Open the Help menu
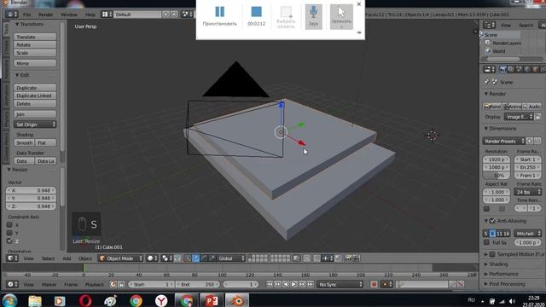The height and width of the screenshot is (307, 546). pos(90,14)
